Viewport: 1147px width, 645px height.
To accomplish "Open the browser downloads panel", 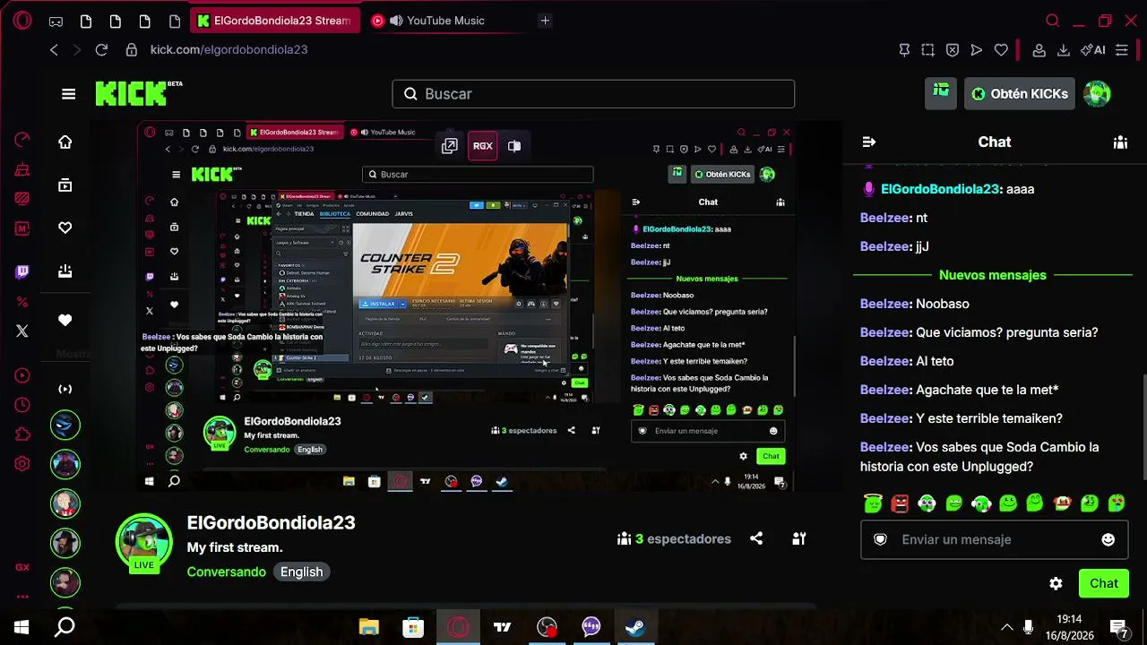I will click(1064, 50).
